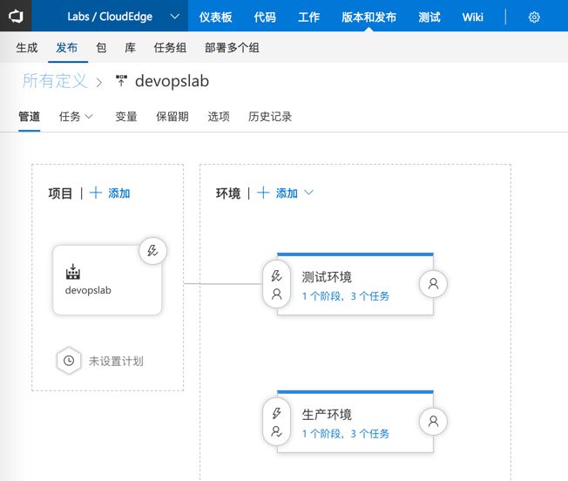
Task: Expand the 环境 添加 dropdown chevron
Action: coord(308,193)
